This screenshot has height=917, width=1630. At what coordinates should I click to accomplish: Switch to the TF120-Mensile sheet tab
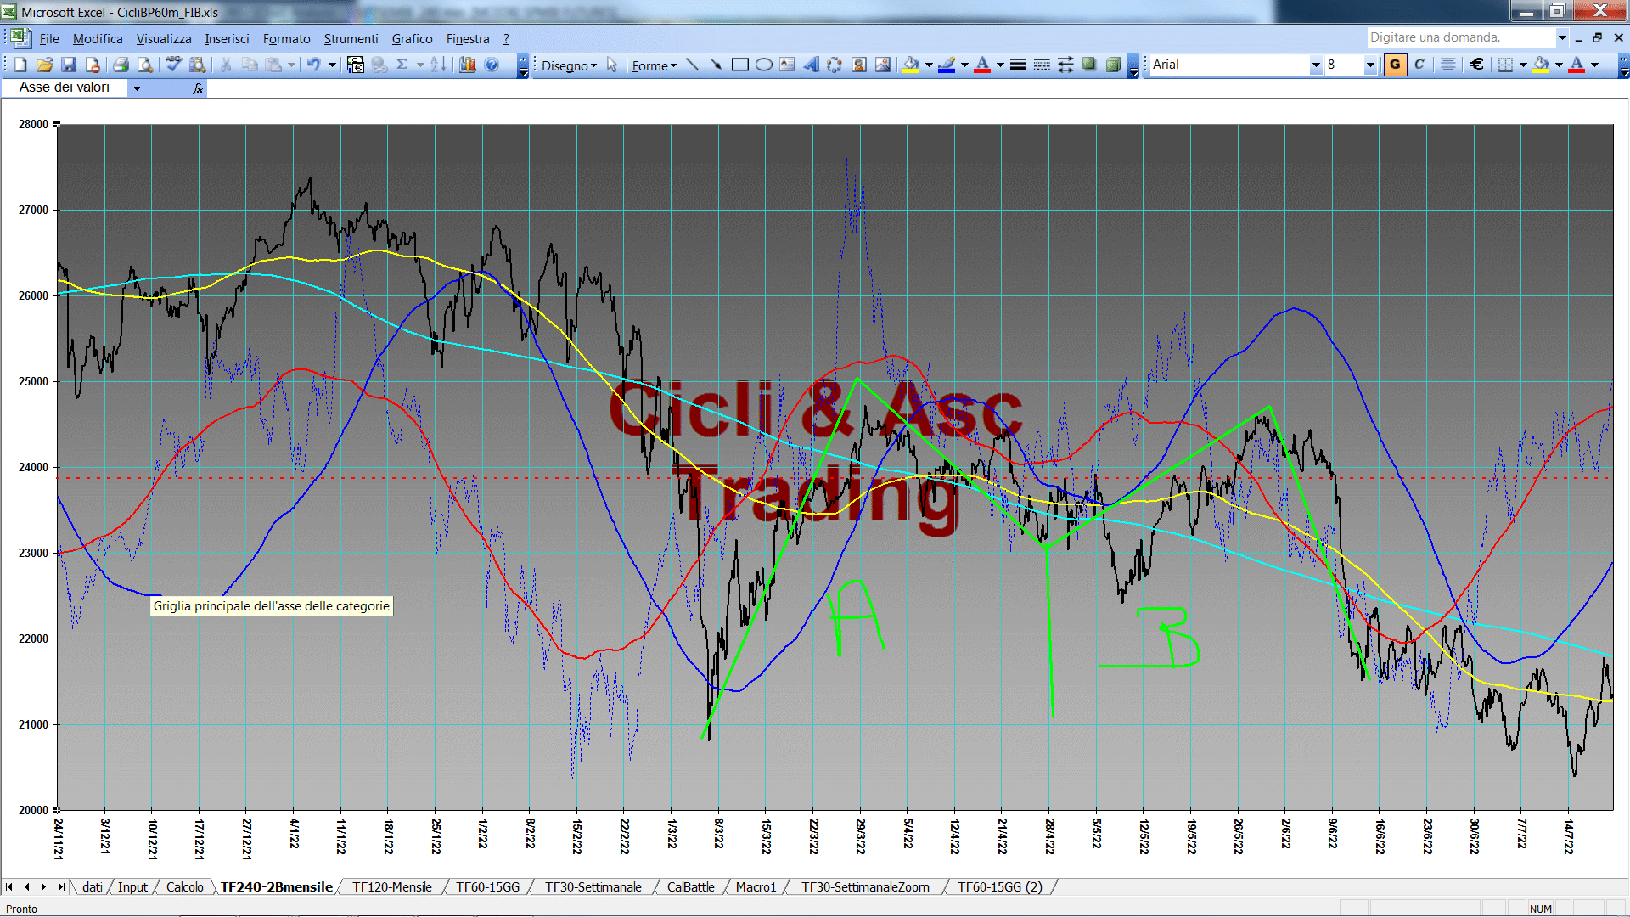click(x=392, y=886)
